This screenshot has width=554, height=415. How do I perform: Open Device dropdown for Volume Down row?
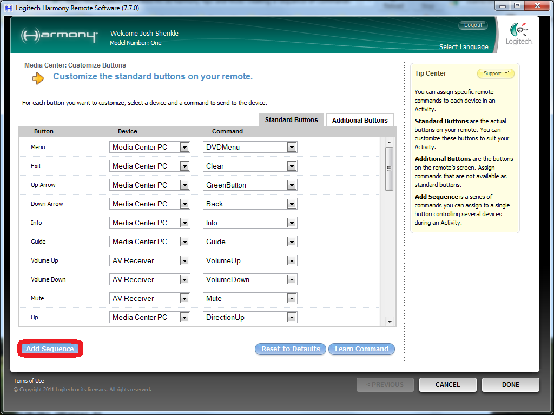coord(149,279)
